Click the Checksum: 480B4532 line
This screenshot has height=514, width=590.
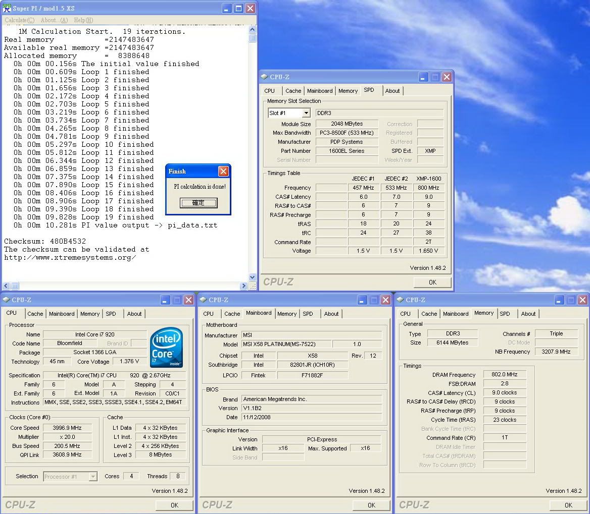tap(45, 241)
